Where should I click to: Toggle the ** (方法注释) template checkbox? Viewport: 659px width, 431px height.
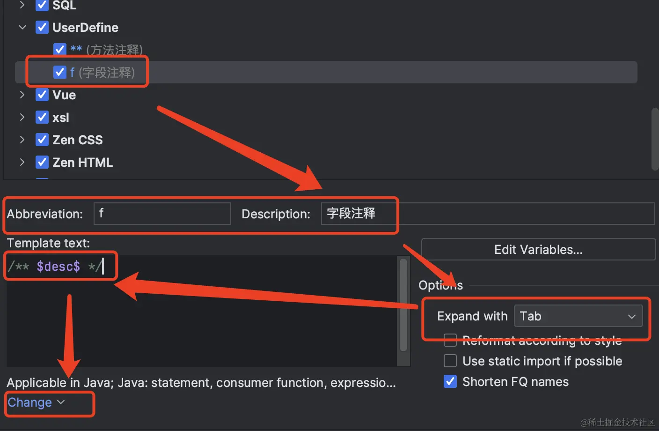(60, 49)
